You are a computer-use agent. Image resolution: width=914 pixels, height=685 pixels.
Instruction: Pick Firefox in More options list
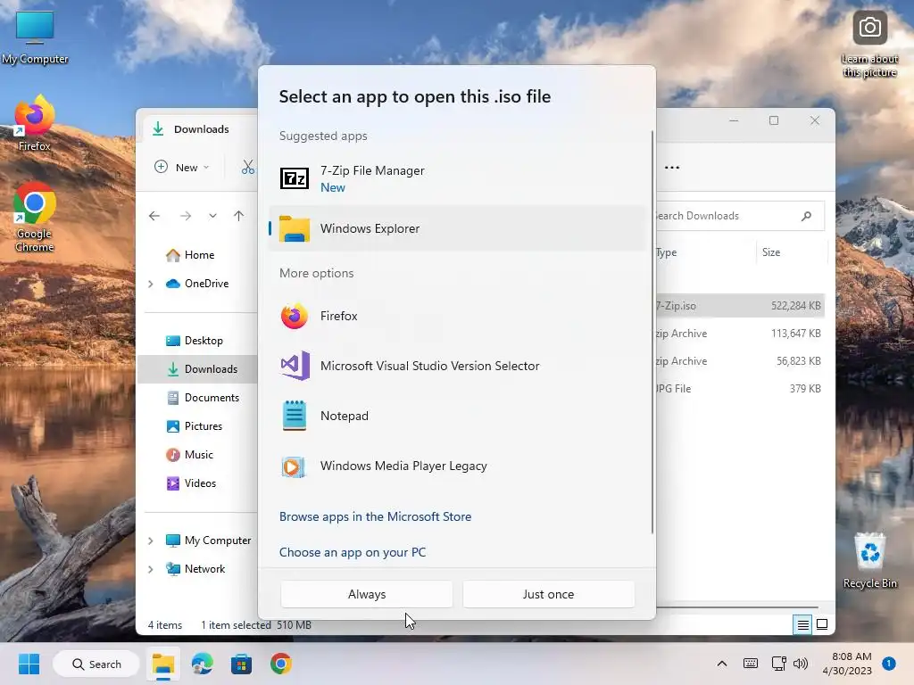(458, 316)
